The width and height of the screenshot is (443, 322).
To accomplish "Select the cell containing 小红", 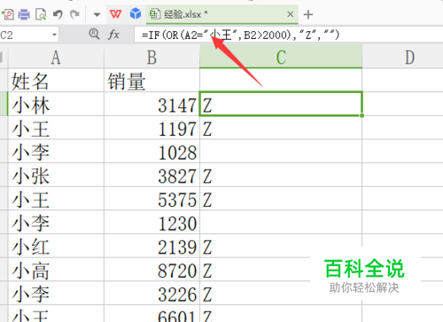I will tap(56, 246).
